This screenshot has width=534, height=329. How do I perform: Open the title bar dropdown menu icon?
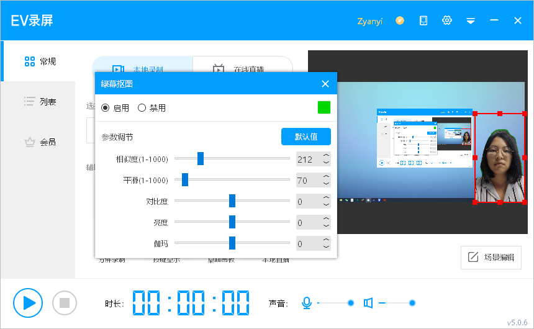pyautogui.click(x=471, y=20)
